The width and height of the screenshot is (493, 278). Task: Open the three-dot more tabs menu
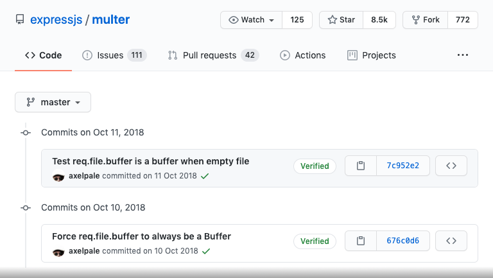click(462, 55)
